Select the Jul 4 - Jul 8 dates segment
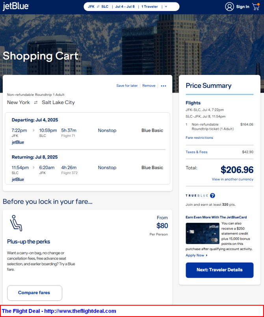The image size is (264, 317). point(124,7)
